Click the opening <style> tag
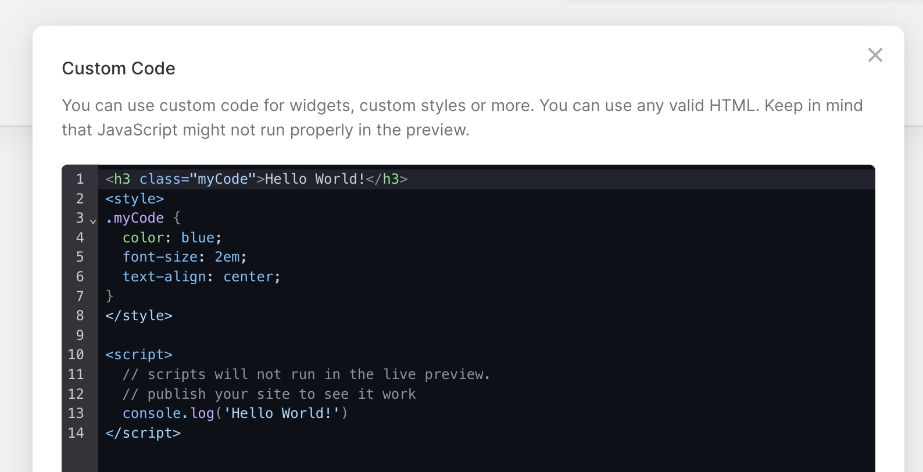 (135, 199)
